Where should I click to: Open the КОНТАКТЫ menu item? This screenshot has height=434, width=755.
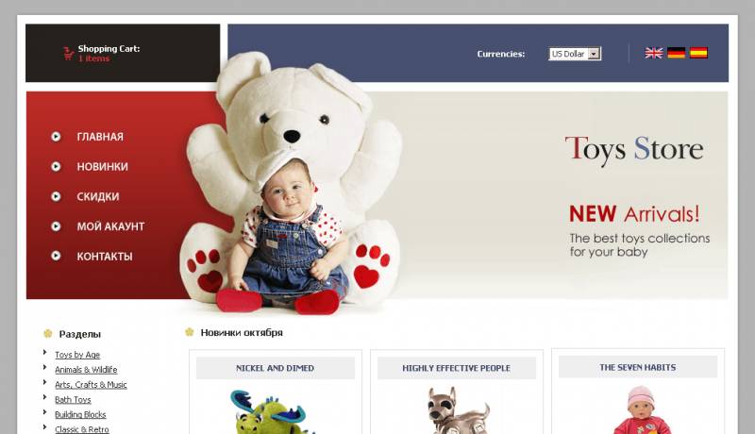(x=105, y=257)
